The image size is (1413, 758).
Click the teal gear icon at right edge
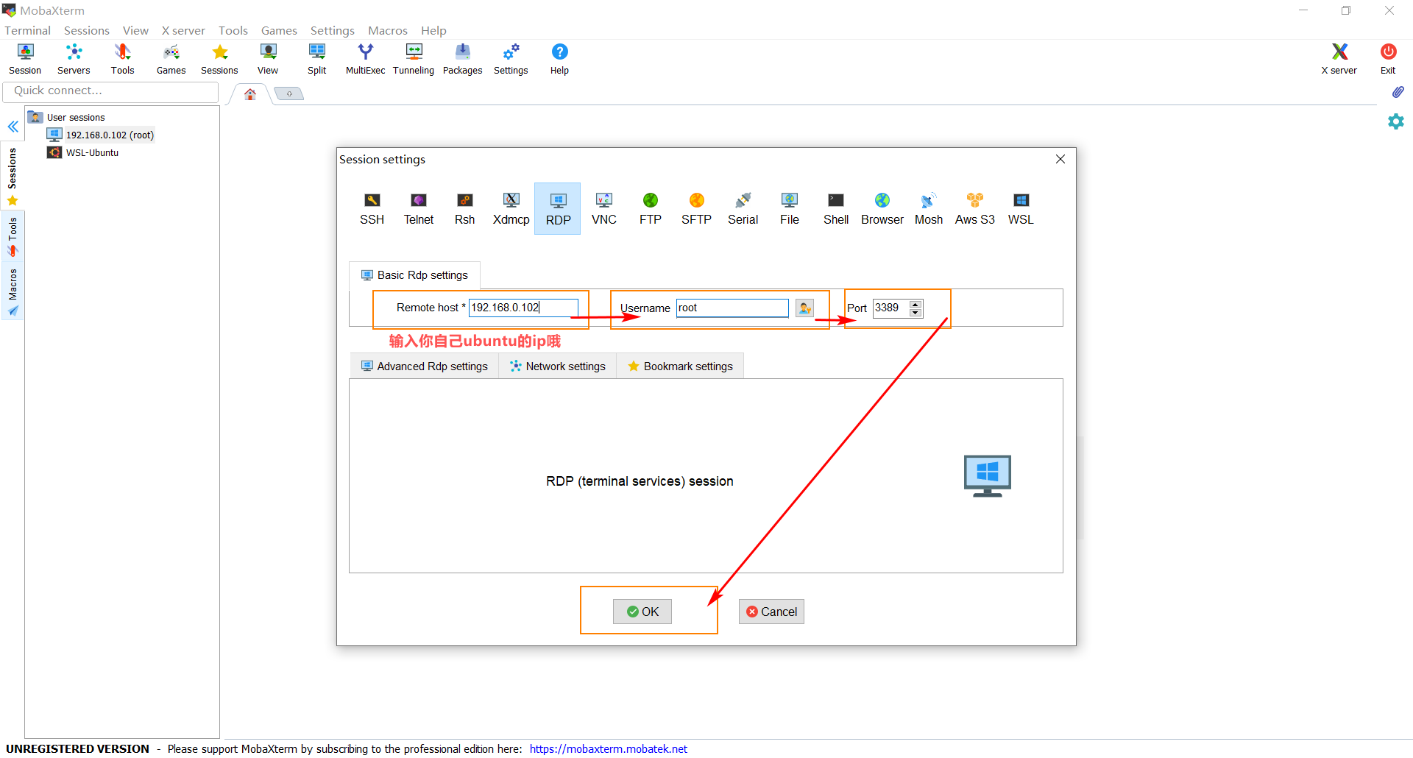coord(1396,121)
